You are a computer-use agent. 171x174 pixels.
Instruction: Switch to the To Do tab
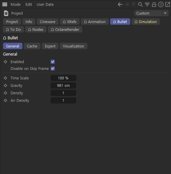[x=13, y=30]
